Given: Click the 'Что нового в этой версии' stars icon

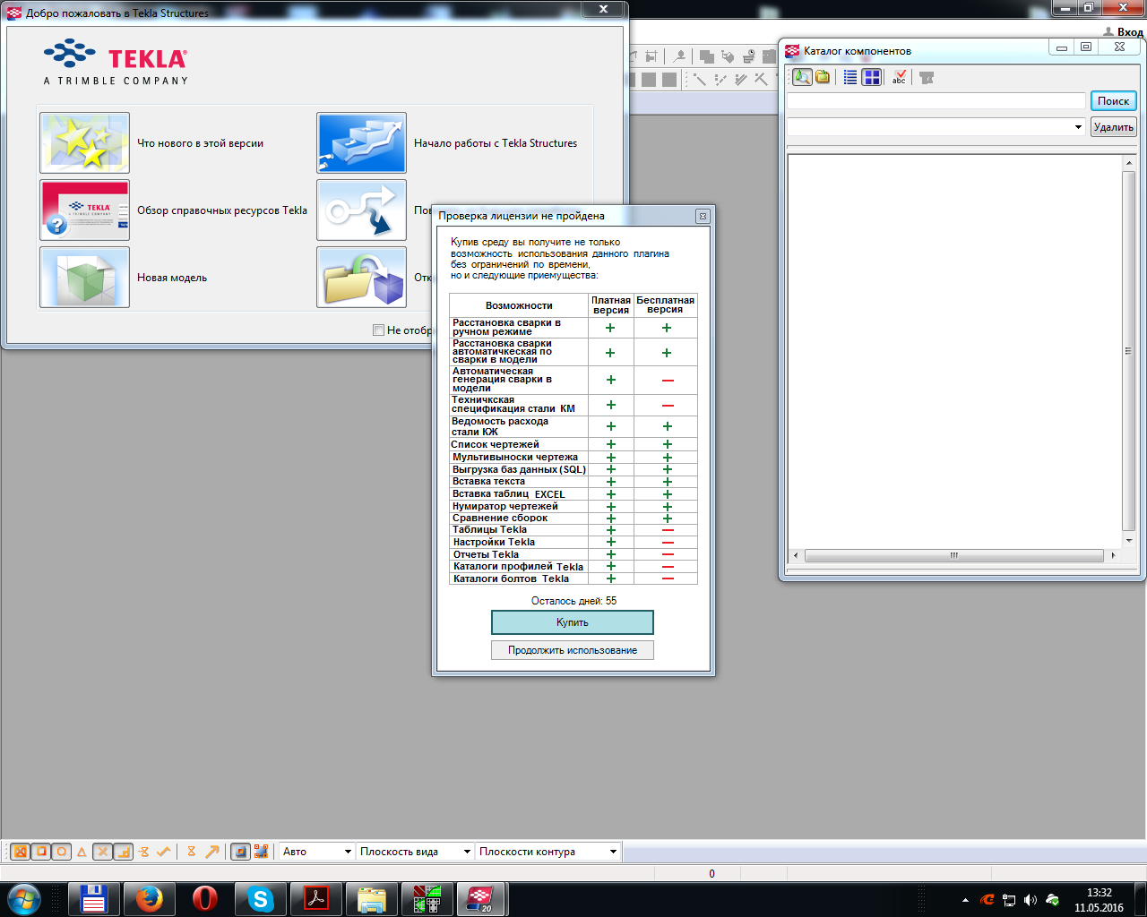Looking at the screenshot, I should (85, 143).
